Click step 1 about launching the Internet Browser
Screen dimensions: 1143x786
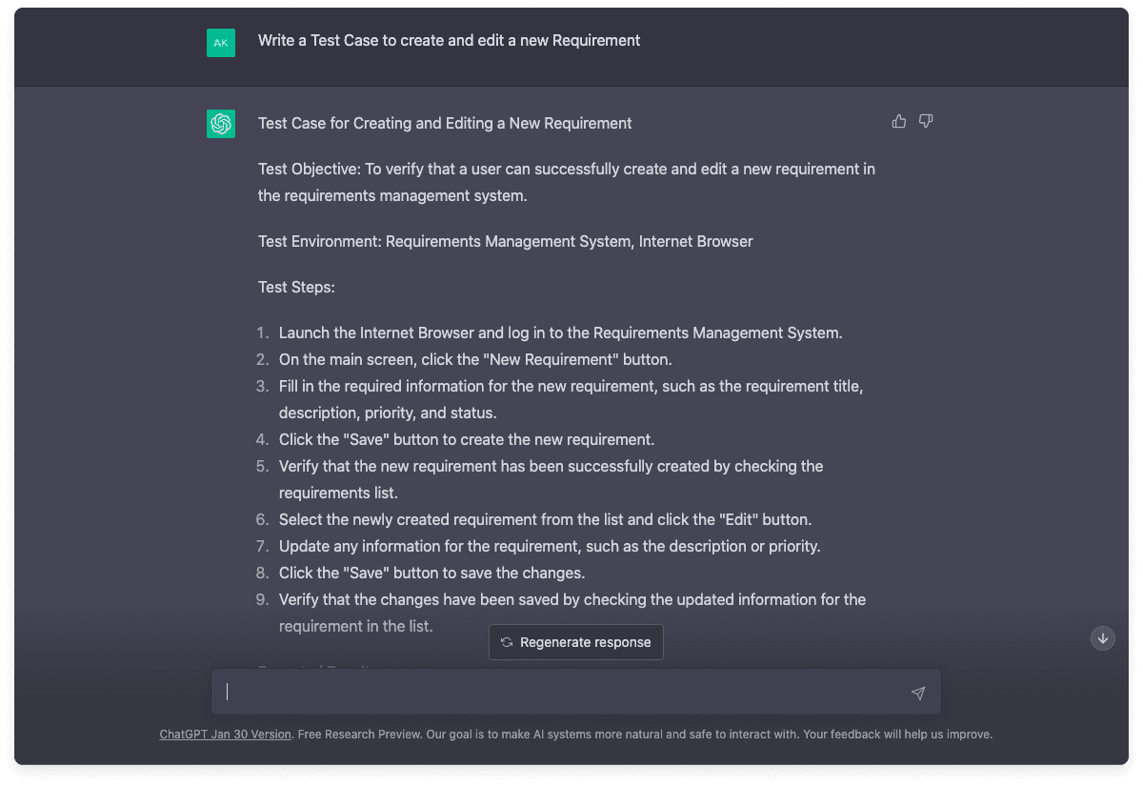560,333
